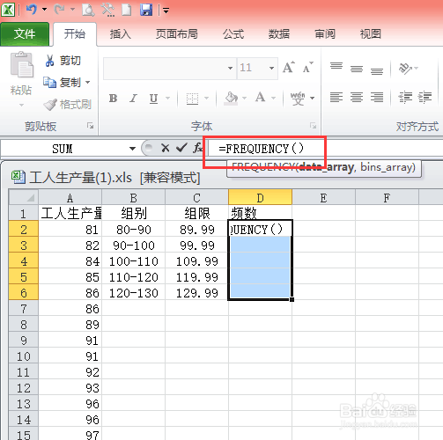Viewport: 443px width, 440px height.
Task: Click the Cut (剪切) button
Action: (x=63, y=61)
